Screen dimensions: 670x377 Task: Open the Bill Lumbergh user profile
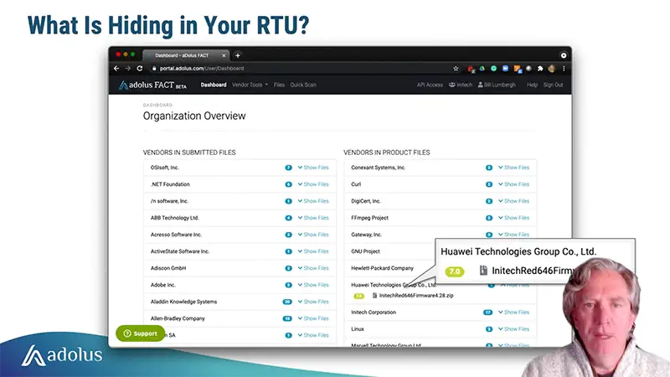497,85
